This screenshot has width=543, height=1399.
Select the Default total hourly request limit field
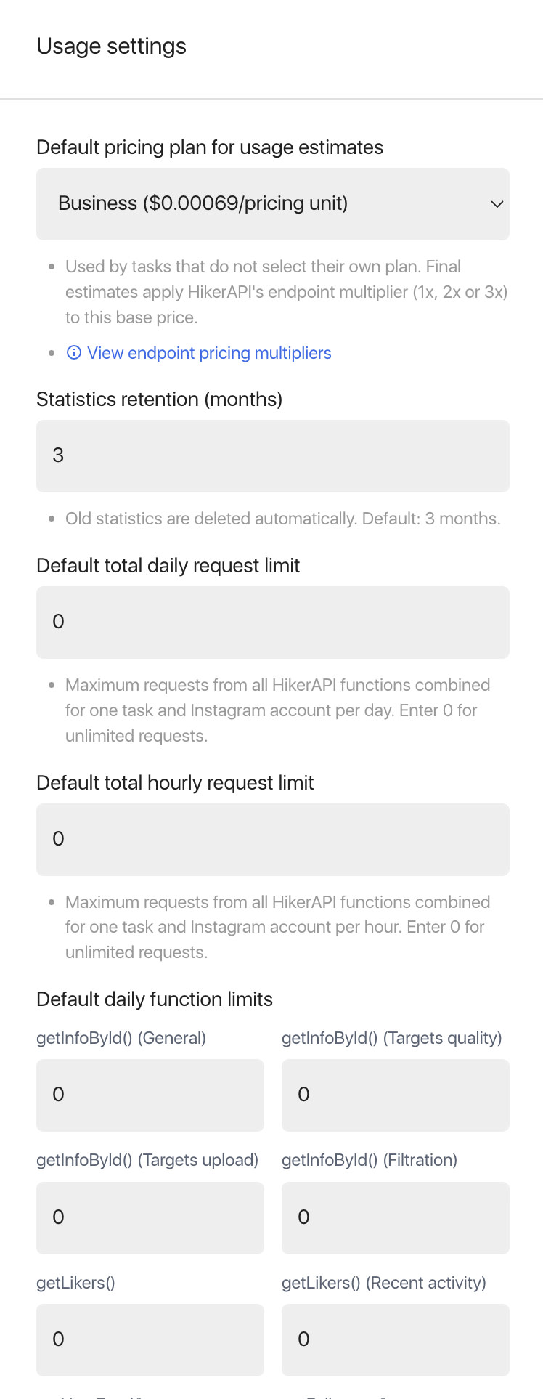point(273,840)
